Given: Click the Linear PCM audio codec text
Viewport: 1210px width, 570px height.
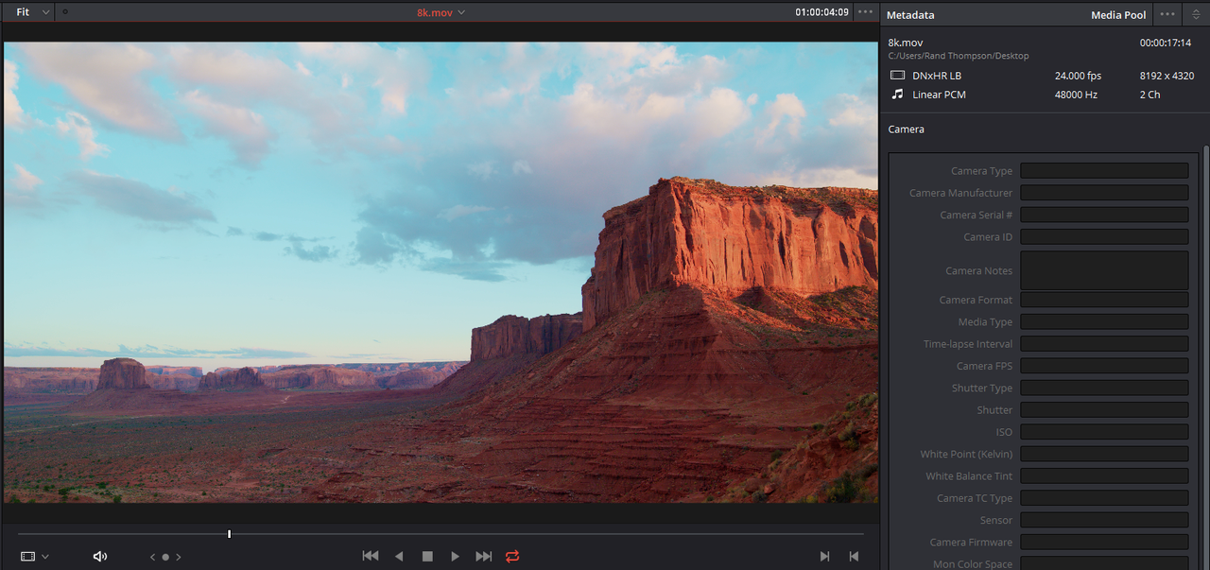Looking at the screenshot, I should pos(939,95).
